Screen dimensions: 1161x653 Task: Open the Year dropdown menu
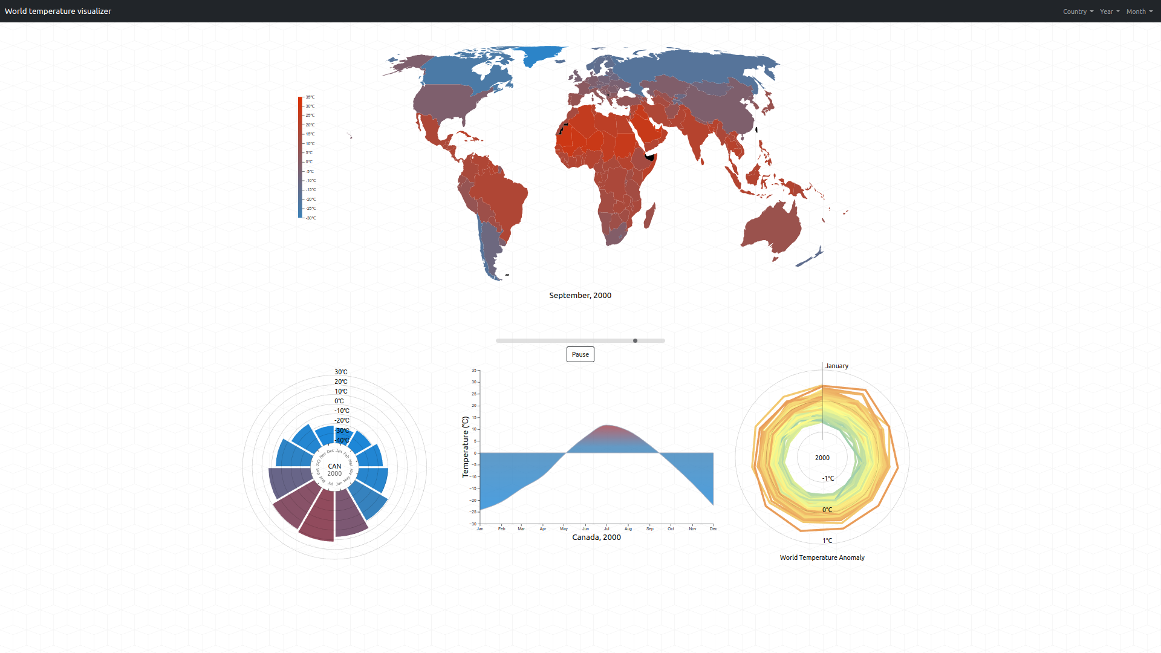tap(1109, 11)
